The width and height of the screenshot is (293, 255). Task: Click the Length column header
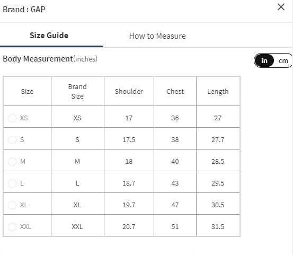[218, 91]
